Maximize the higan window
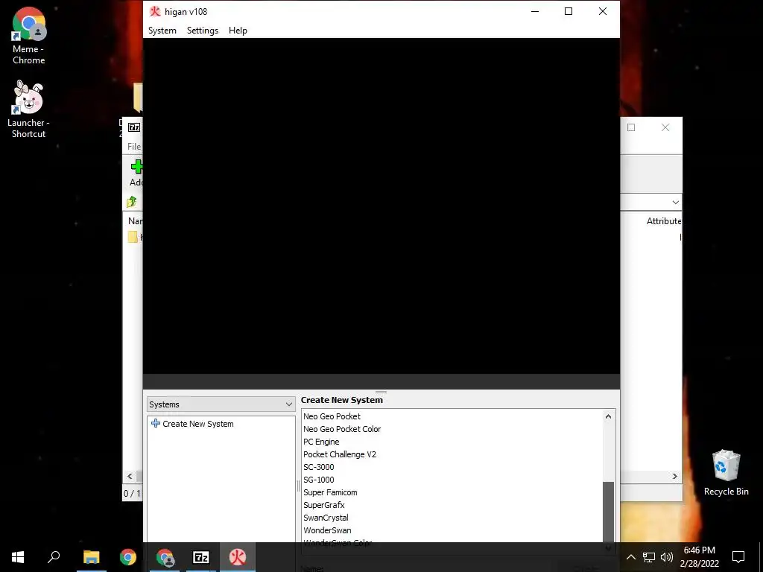 569,11
